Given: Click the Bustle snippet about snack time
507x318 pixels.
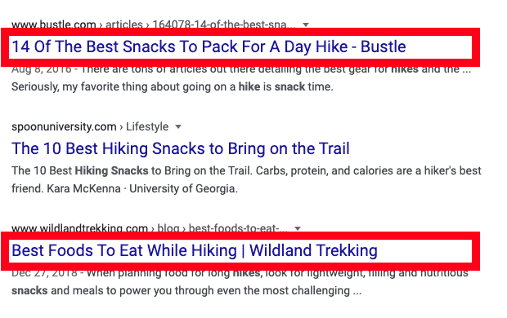Looking at the screenshot, I should tap(241, 78).
